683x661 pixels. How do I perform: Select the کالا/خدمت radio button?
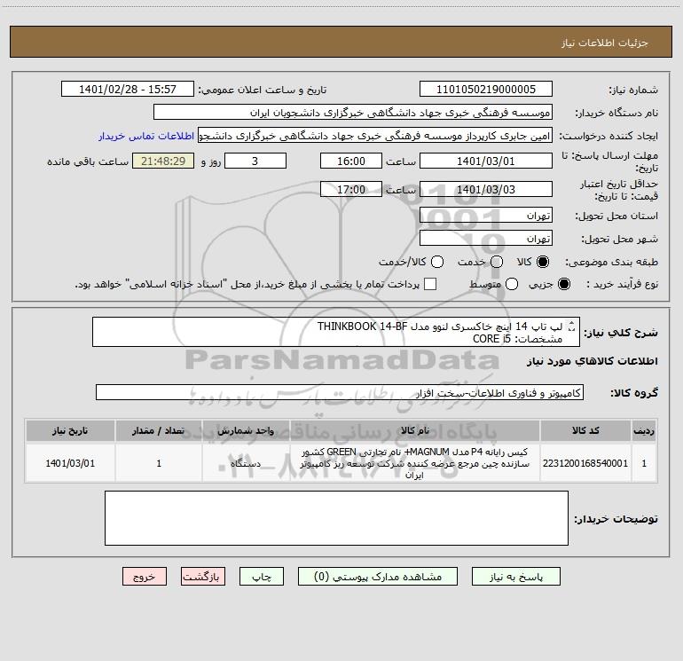coord(437,262)
